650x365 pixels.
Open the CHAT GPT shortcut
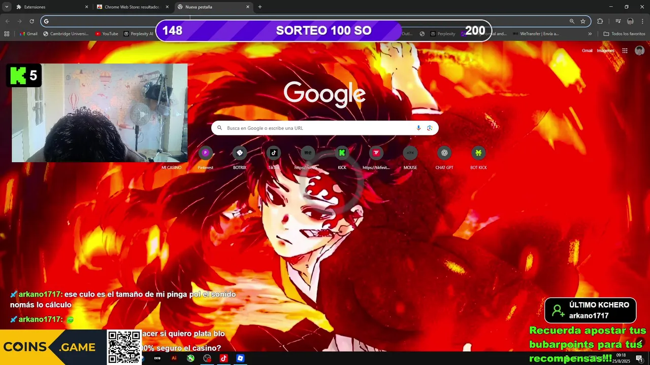[x=444, y=157]
